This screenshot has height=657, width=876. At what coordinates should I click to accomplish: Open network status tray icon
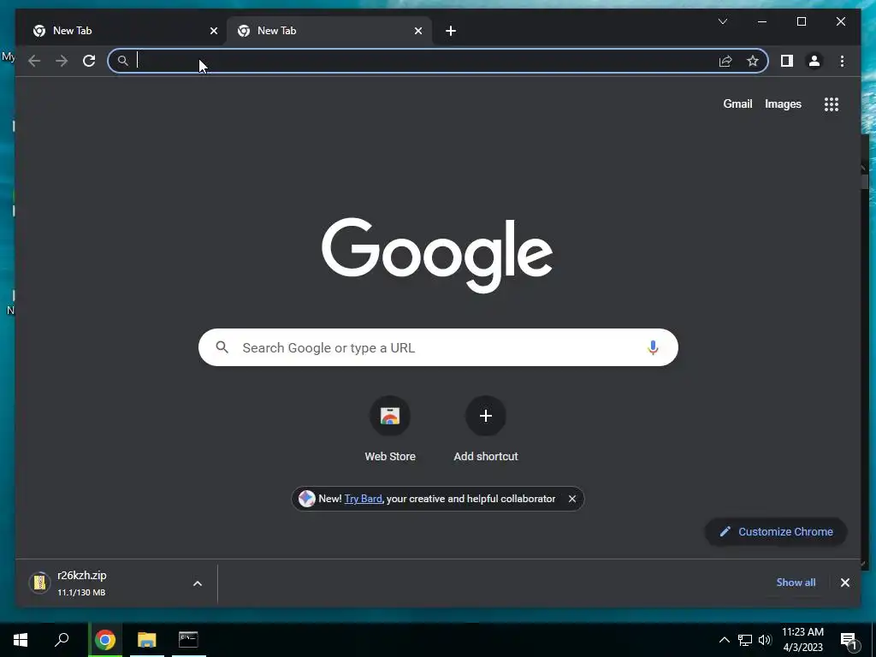pyautogui.click(x=745, y=640)
